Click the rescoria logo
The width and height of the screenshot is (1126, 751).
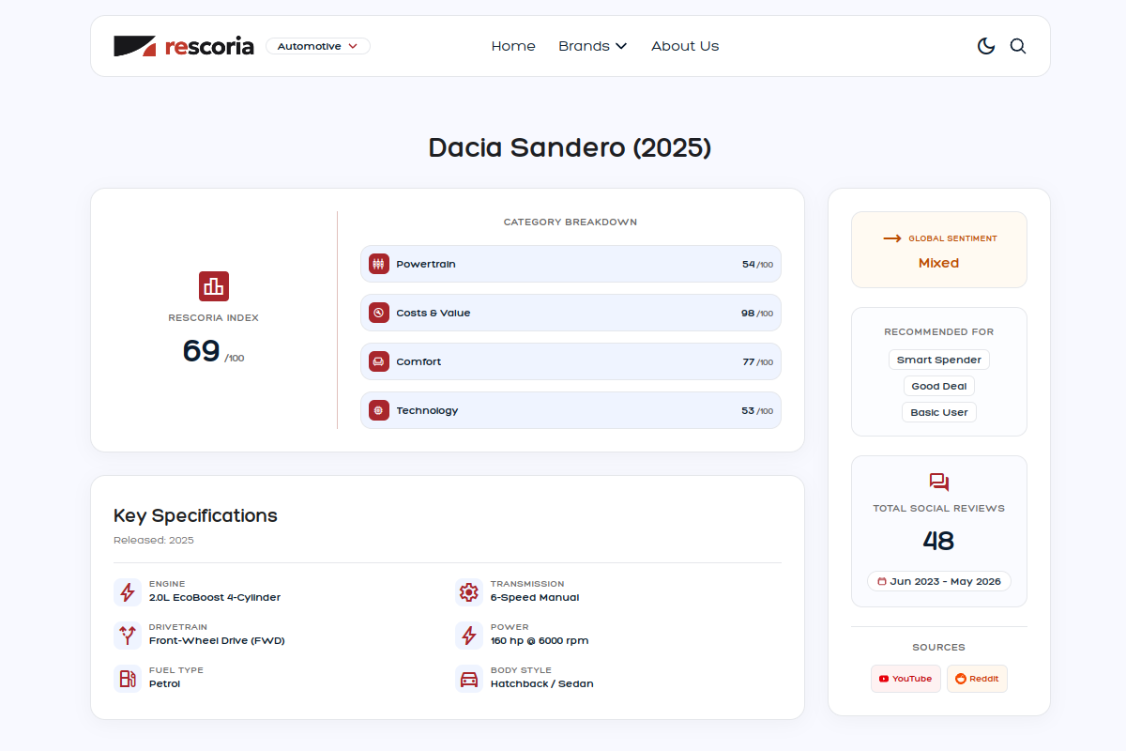point(184,46)
